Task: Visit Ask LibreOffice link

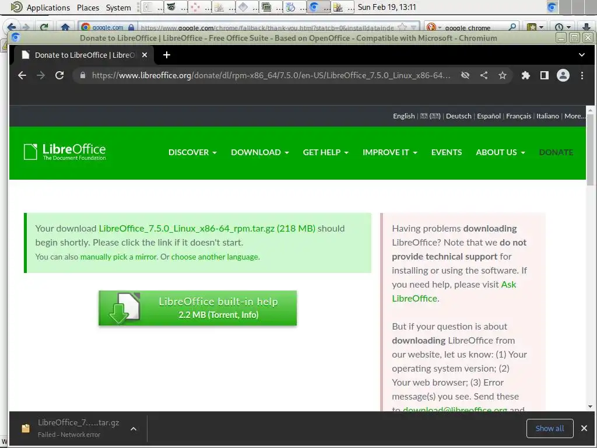Action: (454, 292)
